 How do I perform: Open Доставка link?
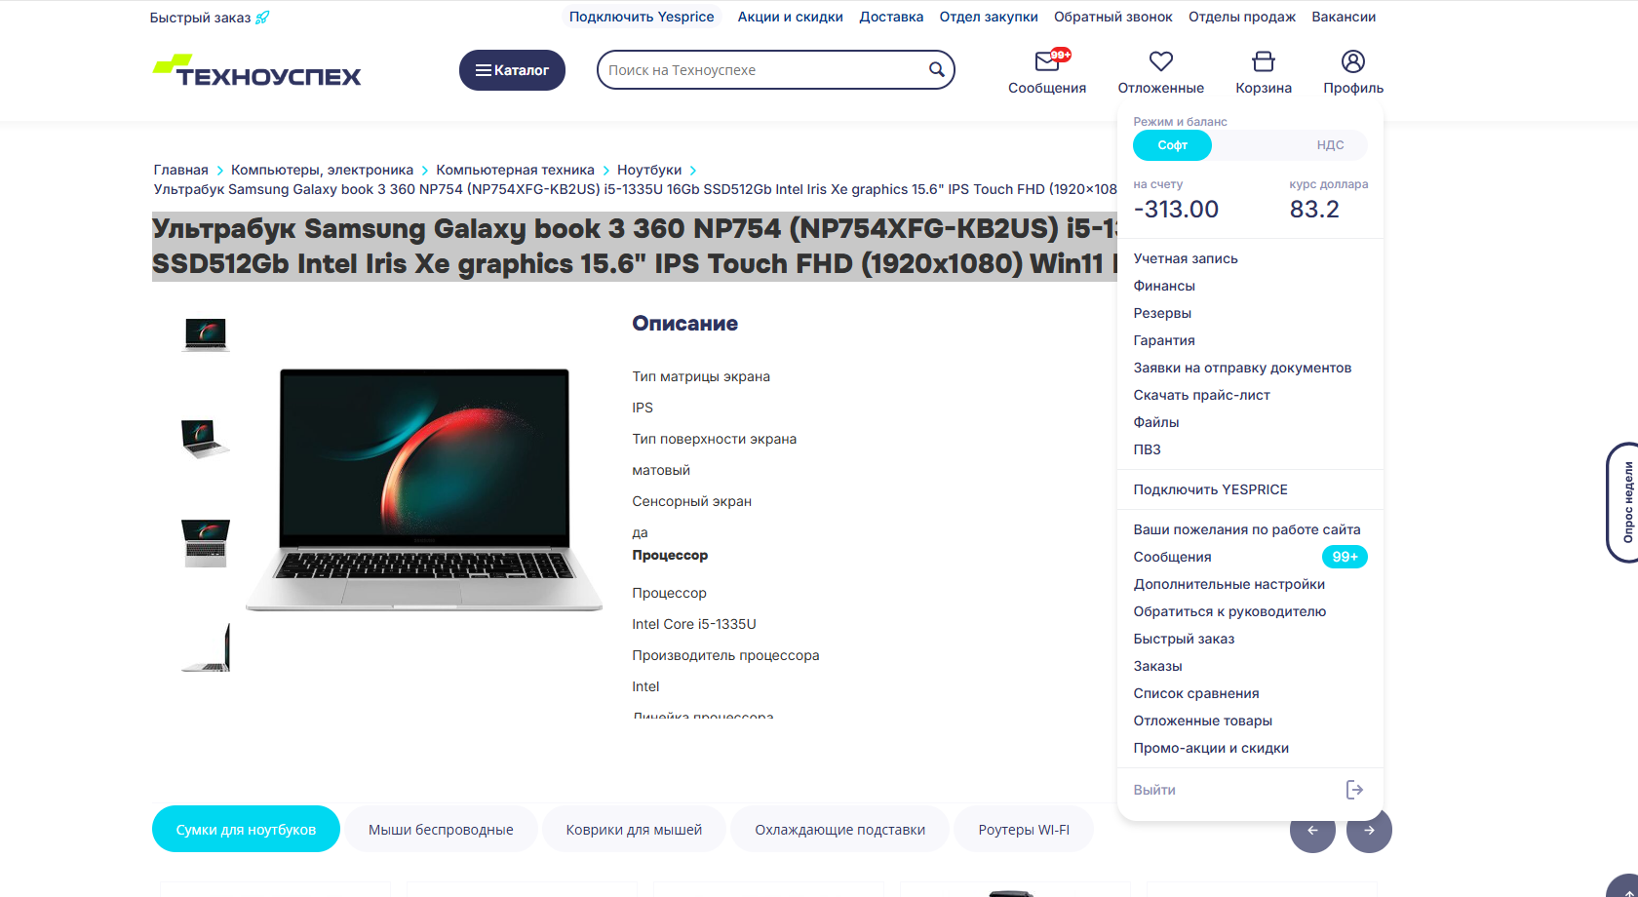coord(891,17)
